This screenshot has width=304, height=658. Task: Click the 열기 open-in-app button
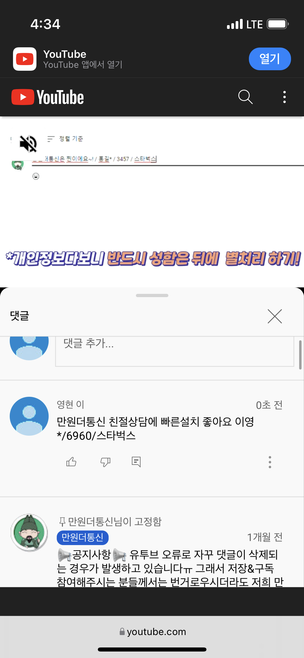tap(270, 59)
